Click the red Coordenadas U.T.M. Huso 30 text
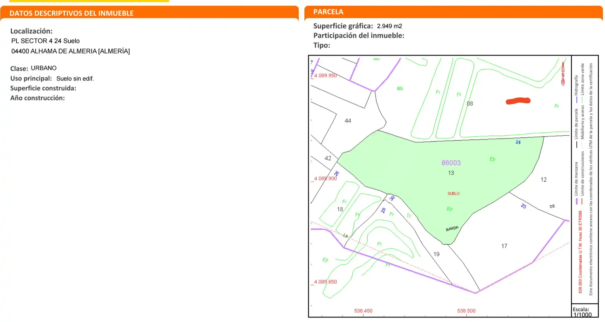Screen dimensions: 605x322 580,252
